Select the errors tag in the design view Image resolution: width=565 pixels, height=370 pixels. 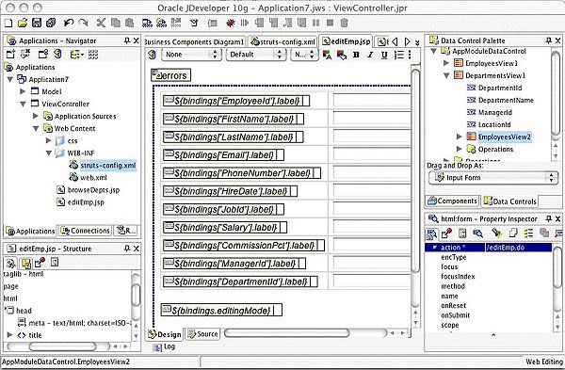pos(170,75)
